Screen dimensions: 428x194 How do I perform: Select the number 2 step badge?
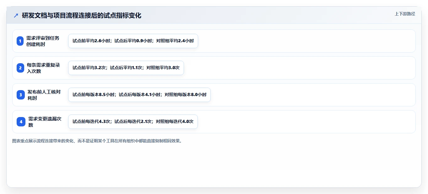point(20,68)
